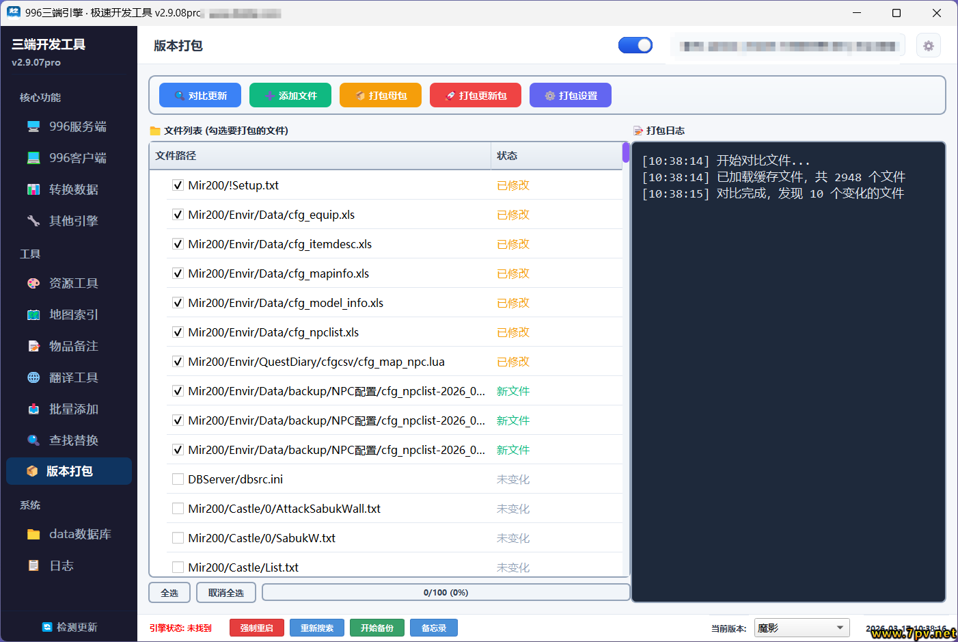Uncheck the Mir200/!Setup.txt checkbox

[x=178, y=185]
